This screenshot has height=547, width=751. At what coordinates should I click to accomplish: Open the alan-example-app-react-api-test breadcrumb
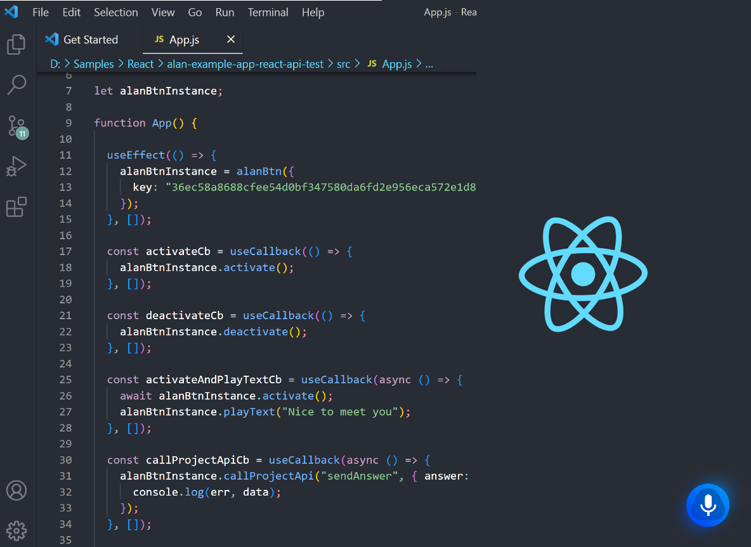[245, 64]
